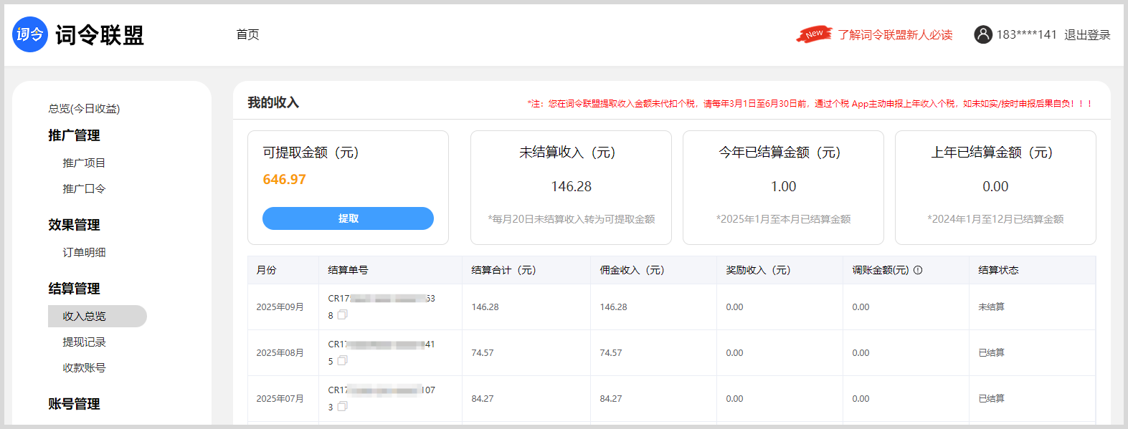Screen dimensions: 1128x429
Task: Click the 账号管理 sidebar section heading
Action: point(74,404)
